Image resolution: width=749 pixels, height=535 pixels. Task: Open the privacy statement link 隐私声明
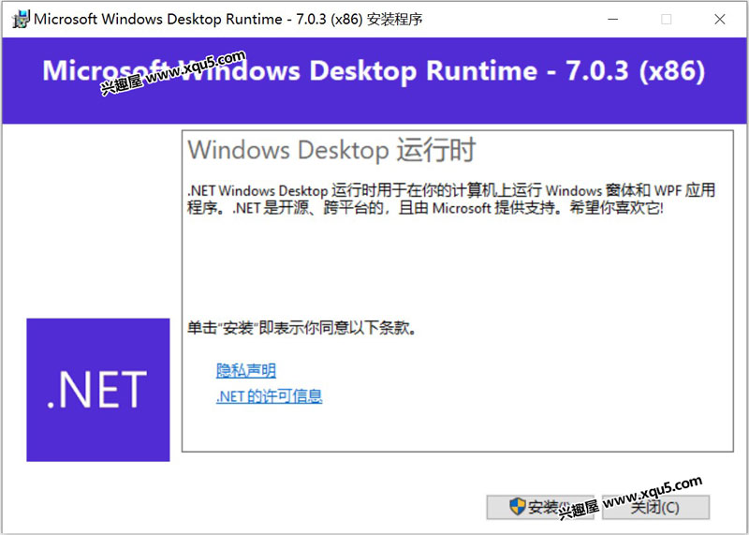coord(246,370)
